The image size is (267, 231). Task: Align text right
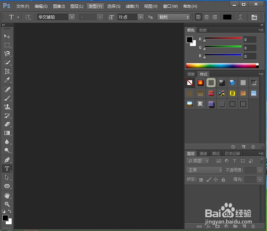pyautogui.click(x=215, y=17)
